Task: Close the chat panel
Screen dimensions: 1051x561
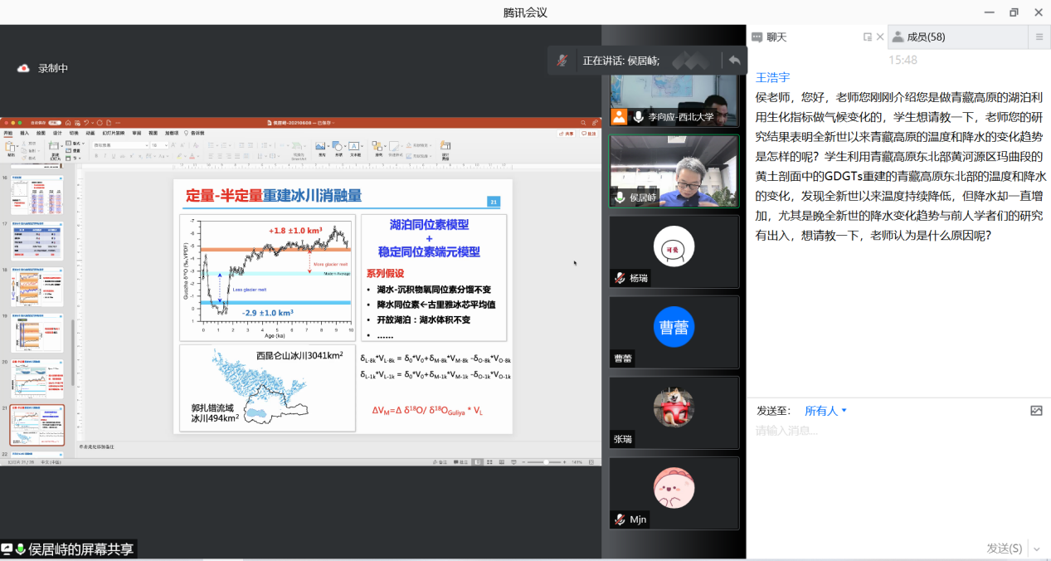Action: [x=879, y=37]
